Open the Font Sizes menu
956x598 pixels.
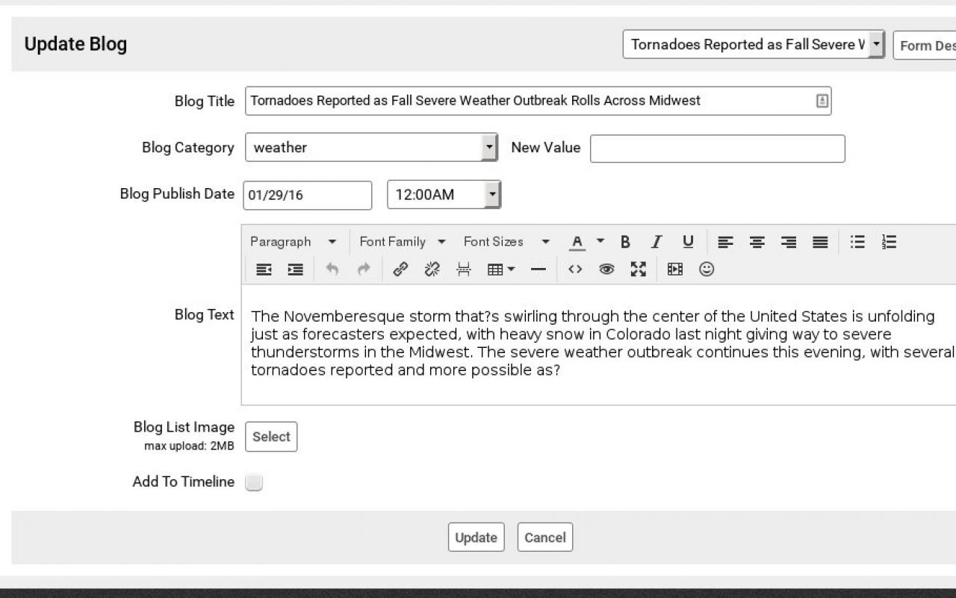[x=506, y=242]
